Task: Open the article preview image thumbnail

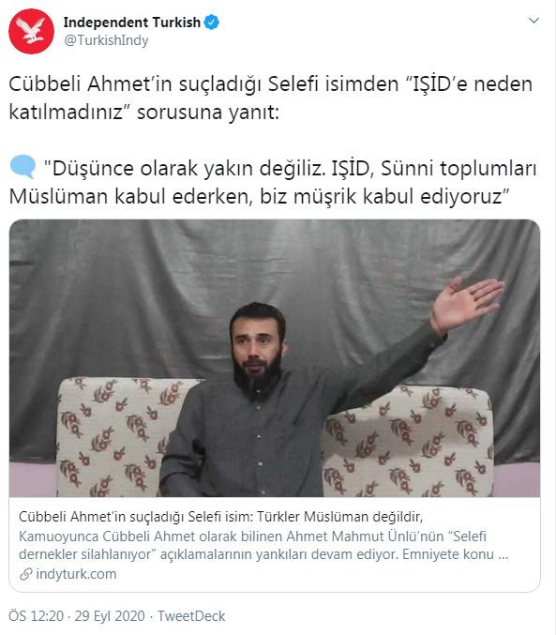Action: tap(275, 358)
